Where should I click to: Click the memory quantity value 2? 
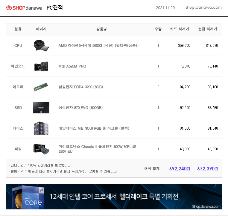point(158,87)
